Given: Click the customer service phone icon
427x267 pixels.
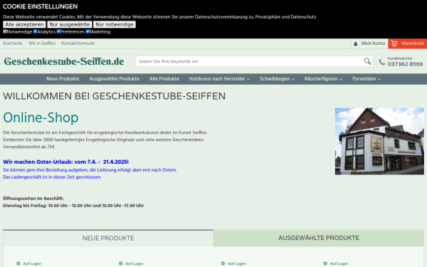Looking at the screenshot, I should (x=381, y=62).
